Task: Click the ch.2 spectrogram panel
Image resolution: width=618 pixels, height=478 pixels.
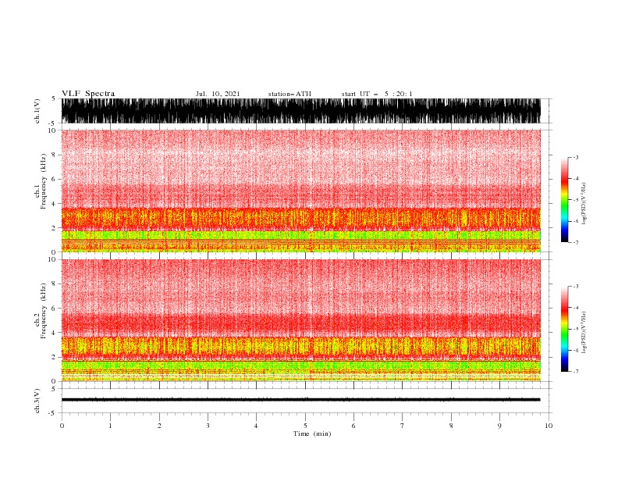Action: click(300, 320)
